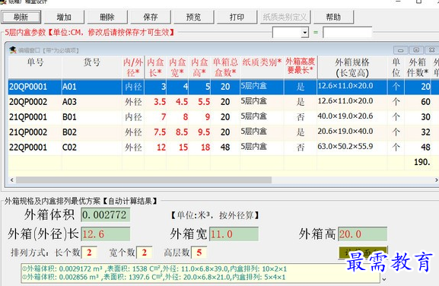Click the 增加 add button
Screen dimensions: 439x286
pyautogui.click(x=64, y=17)
